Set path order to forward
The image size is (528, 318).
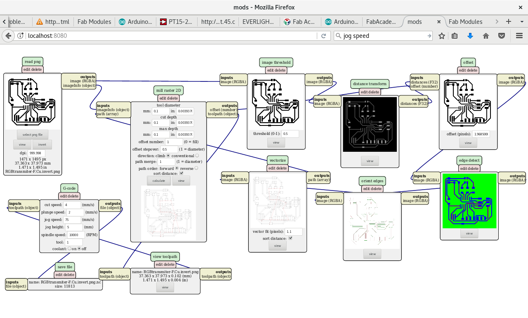tap(177, 168)
